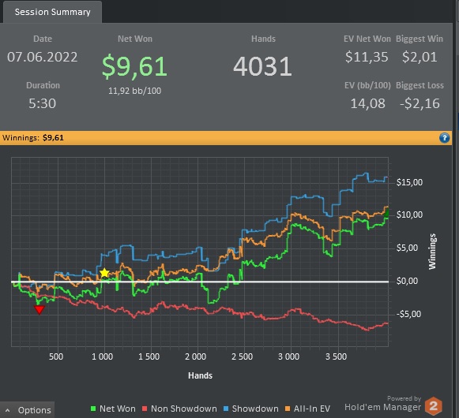Toggle the Non Showdown red legend swatch
459x418 pixels.
tap(145, 409)
